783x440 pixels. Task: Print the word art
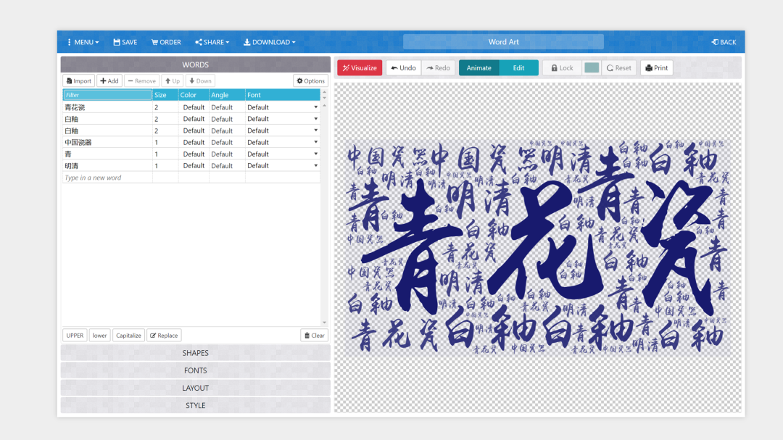656,68
